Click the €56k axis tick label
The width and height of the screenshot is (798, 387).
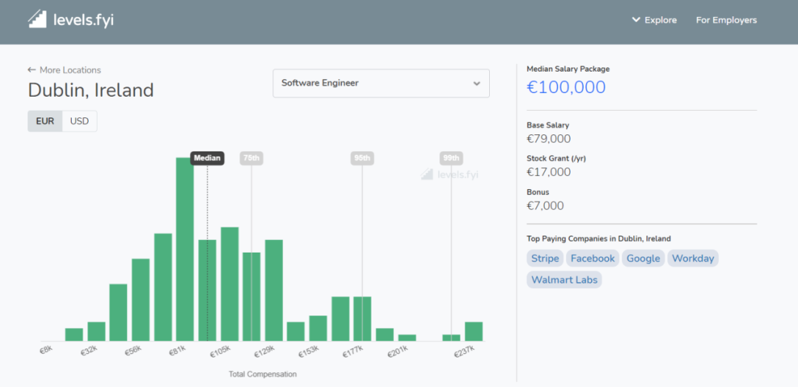[x=133, y=351]
